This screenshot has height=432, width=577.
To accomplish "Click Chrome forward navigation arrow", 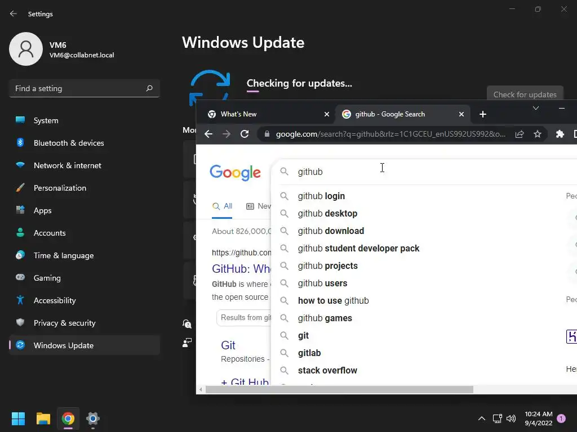I will 227,134.
